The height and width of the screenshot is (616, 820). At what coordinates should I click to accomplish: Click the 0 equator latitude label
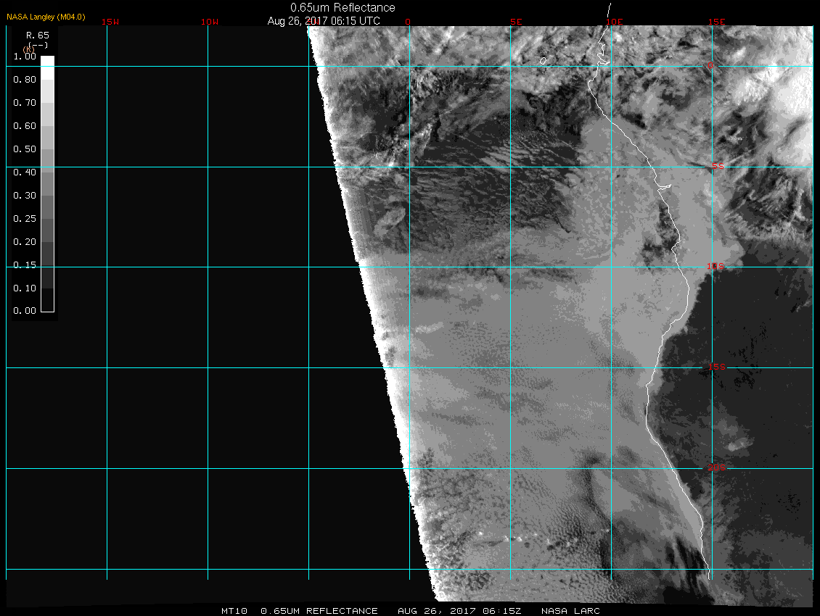[x=710, y=65]
